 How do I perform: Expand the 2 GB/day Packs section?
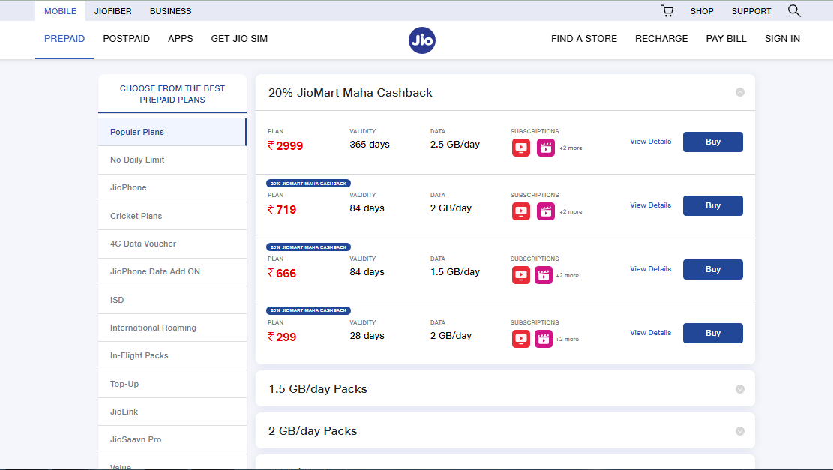tap(739, 431)
